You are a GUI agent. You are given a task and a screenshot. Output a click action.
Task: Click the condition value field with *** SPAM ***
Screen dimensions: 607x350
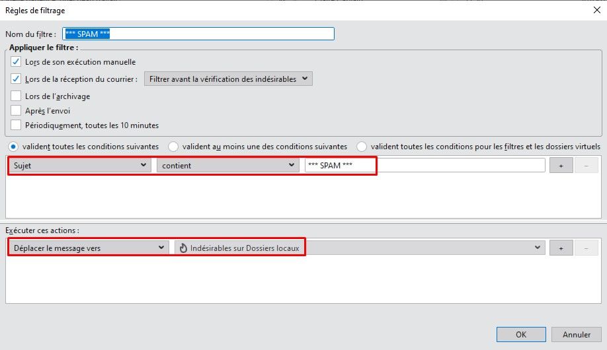pyautogui.click(x=425, y=166)
